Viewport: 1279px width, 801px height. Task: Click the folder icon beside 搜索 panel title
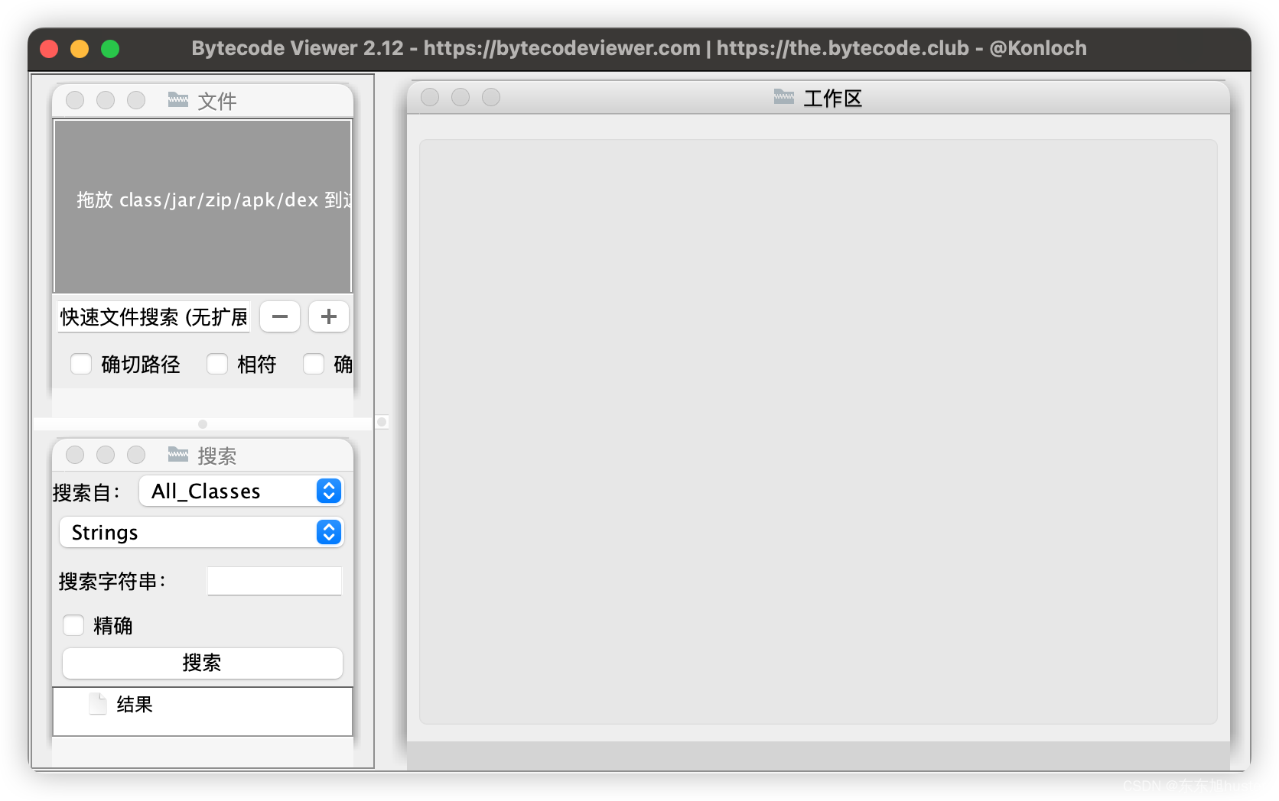point(178,454)
